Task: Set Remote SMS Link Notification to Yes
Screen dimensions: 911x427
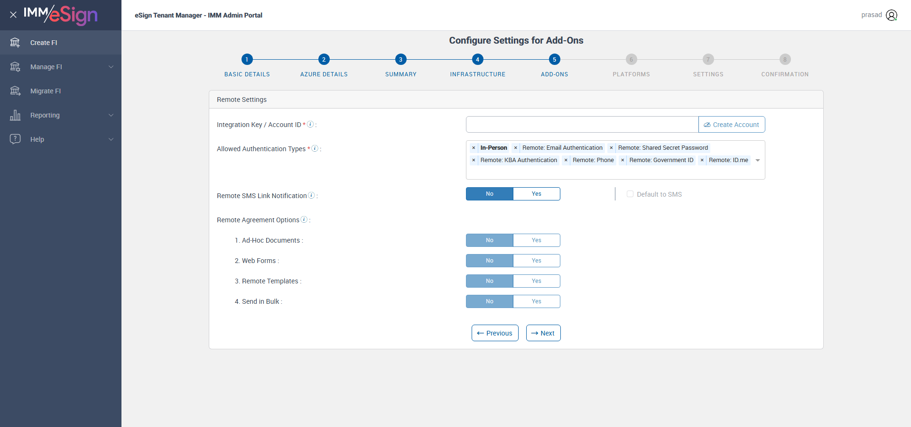Action: pos(537,194)
